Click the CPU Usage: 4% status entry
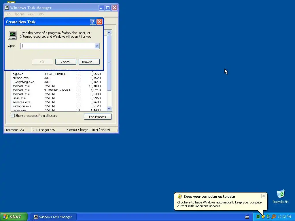 [x=44, y=130]
